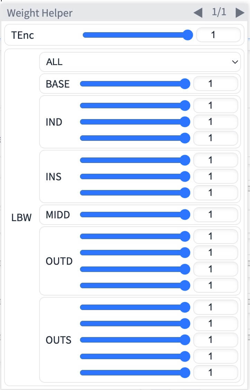Open the ALL preset dropdown
This screenshot has width=250, height=390.
point(140,62)
